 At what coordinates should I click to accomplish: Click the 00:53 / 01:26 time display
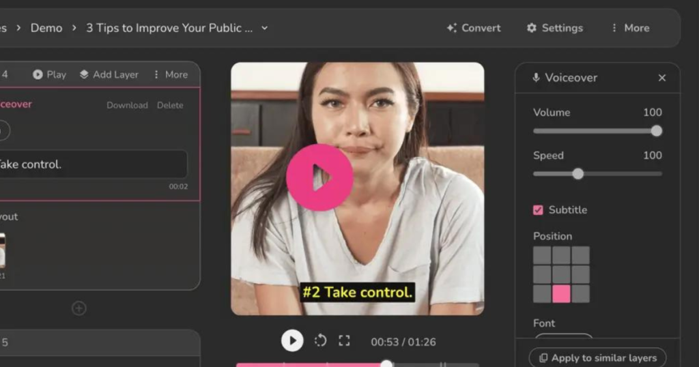(x=403, y=342)
